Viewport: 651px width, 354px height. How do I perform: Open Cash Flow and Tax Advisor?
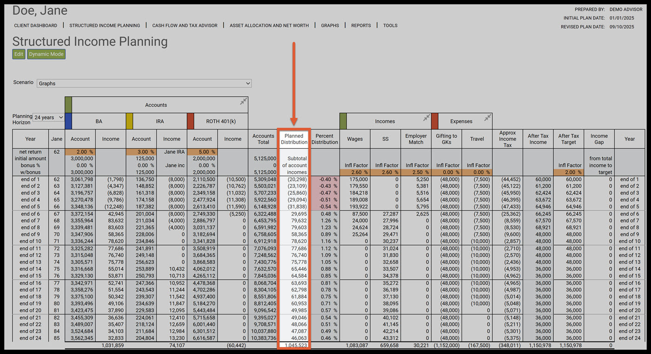click(x=185, y=26)
